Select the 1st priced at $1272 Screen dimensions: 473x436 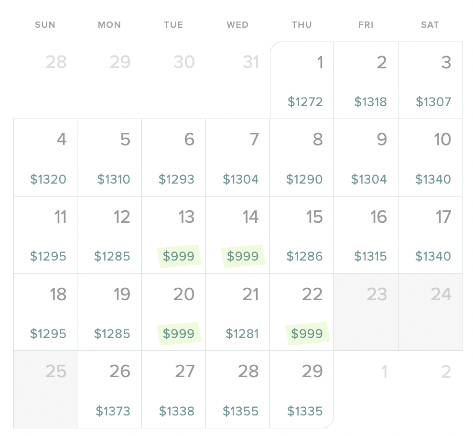coord(302,80)
